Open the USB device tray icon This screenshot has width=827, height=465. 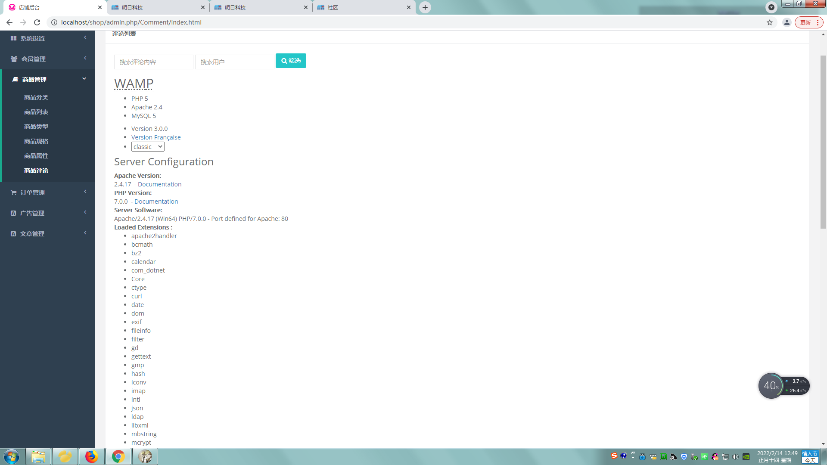click(643, 457)
